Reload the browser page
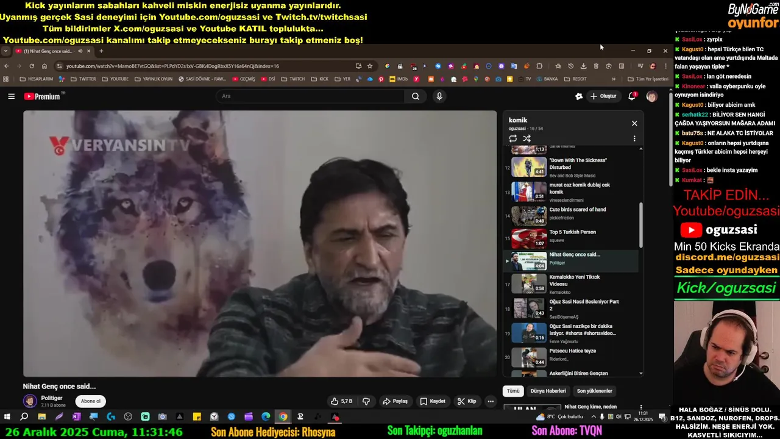This screenshot has width=780, height=439. 32,66
